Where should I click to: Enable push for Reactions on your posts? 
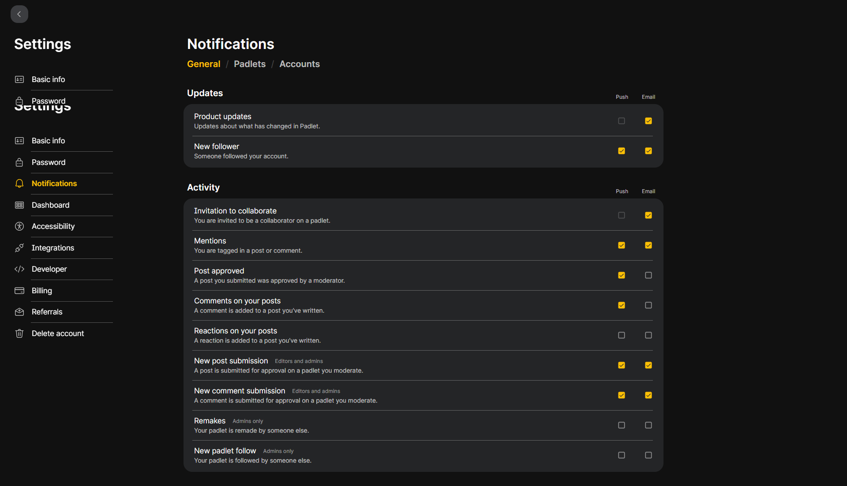coord(622,335)
